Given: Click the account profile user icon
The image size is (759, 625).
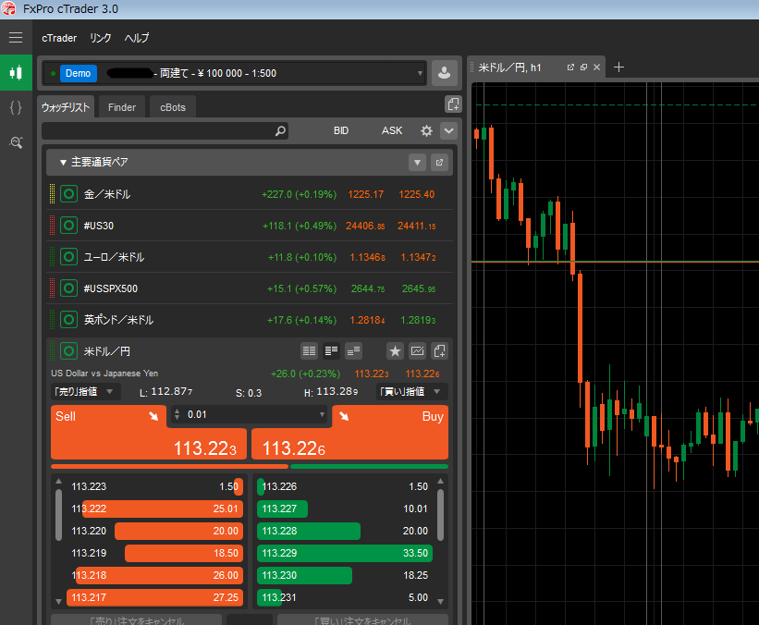Looking at the screenshot, I should pyautogui.click(x=444, y=73).
